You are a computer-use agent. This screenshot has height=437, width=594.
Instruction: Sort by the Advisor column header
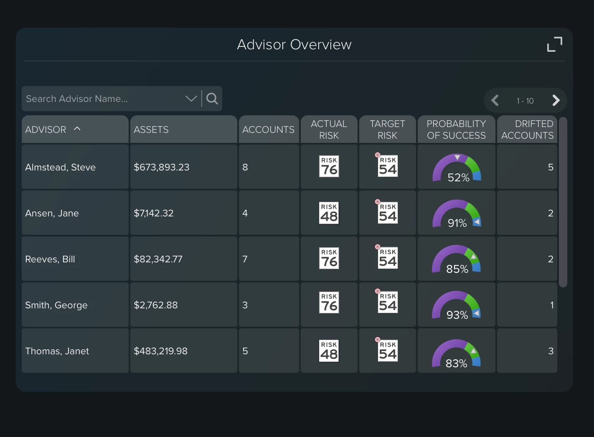click(x=75, y=130)
